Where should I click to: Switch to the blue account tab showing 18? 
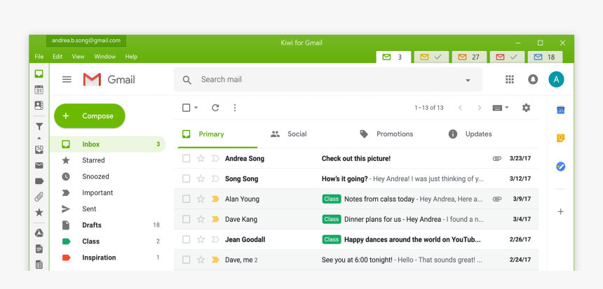click(x=545, y=57)
